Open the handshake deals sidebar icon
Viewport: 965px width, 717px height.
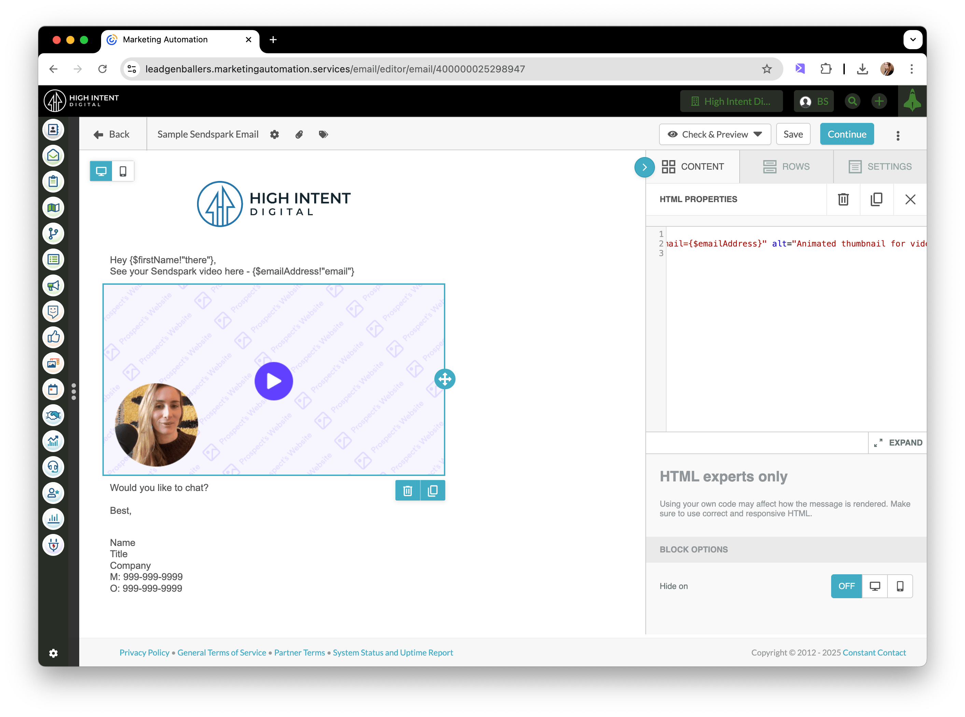(x=53, y=416)
